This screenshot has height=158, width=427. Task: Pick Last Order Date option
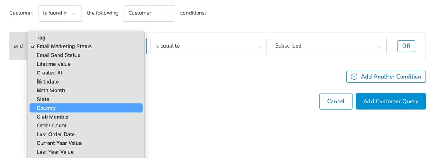pyautogui.click(x=86, y=134)
